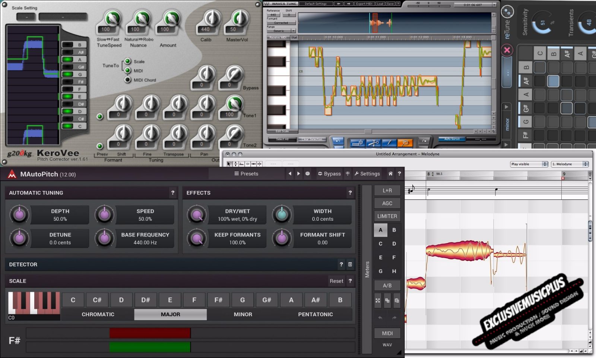
Task: Open MAutoPitch help question mark in title bar
Action: tap(399, 173)
